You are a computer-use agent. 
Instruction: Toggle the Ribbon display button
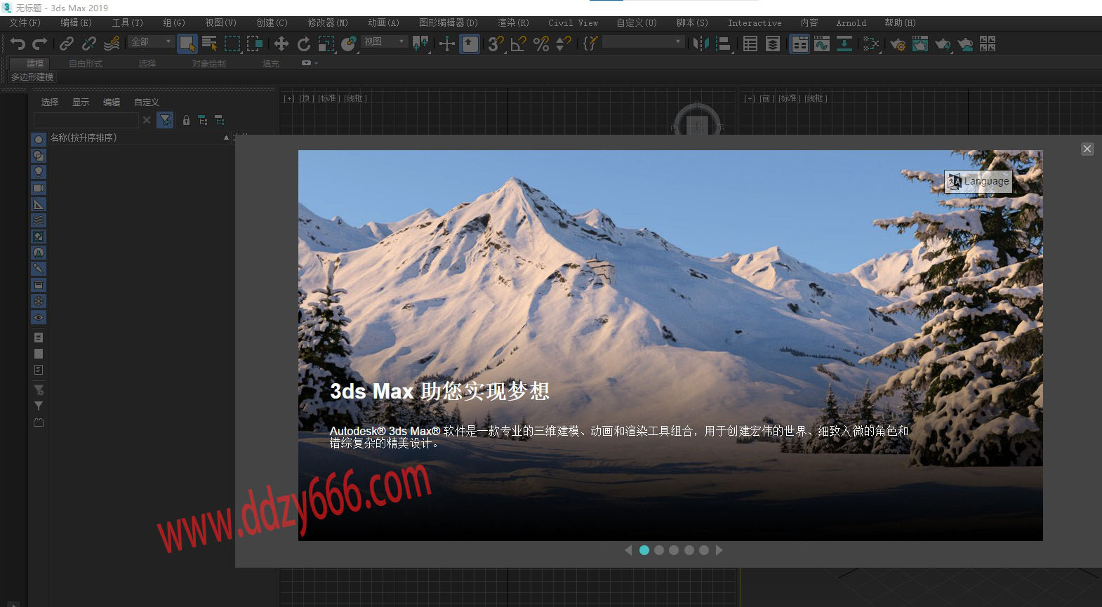point(799,44)
